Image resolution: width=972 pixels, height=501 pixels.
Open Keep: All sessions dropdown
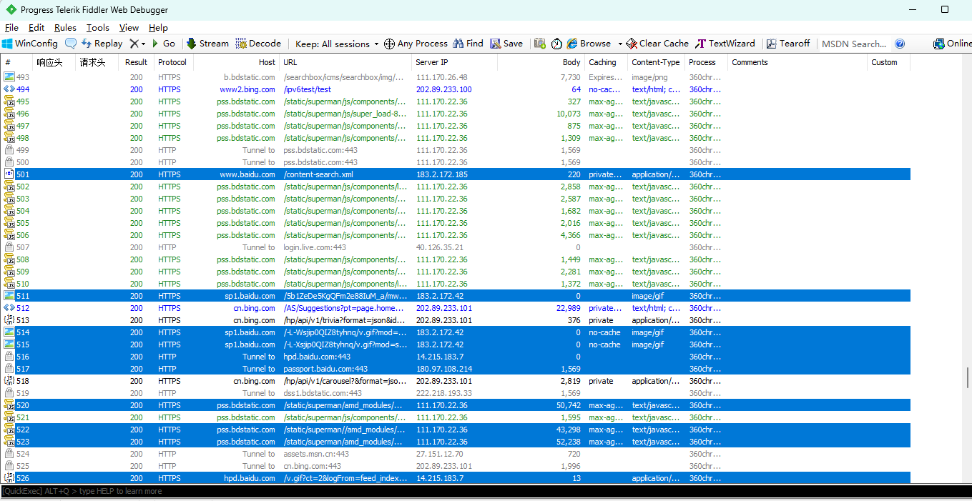pyautogui.click(x=336, y=44)
